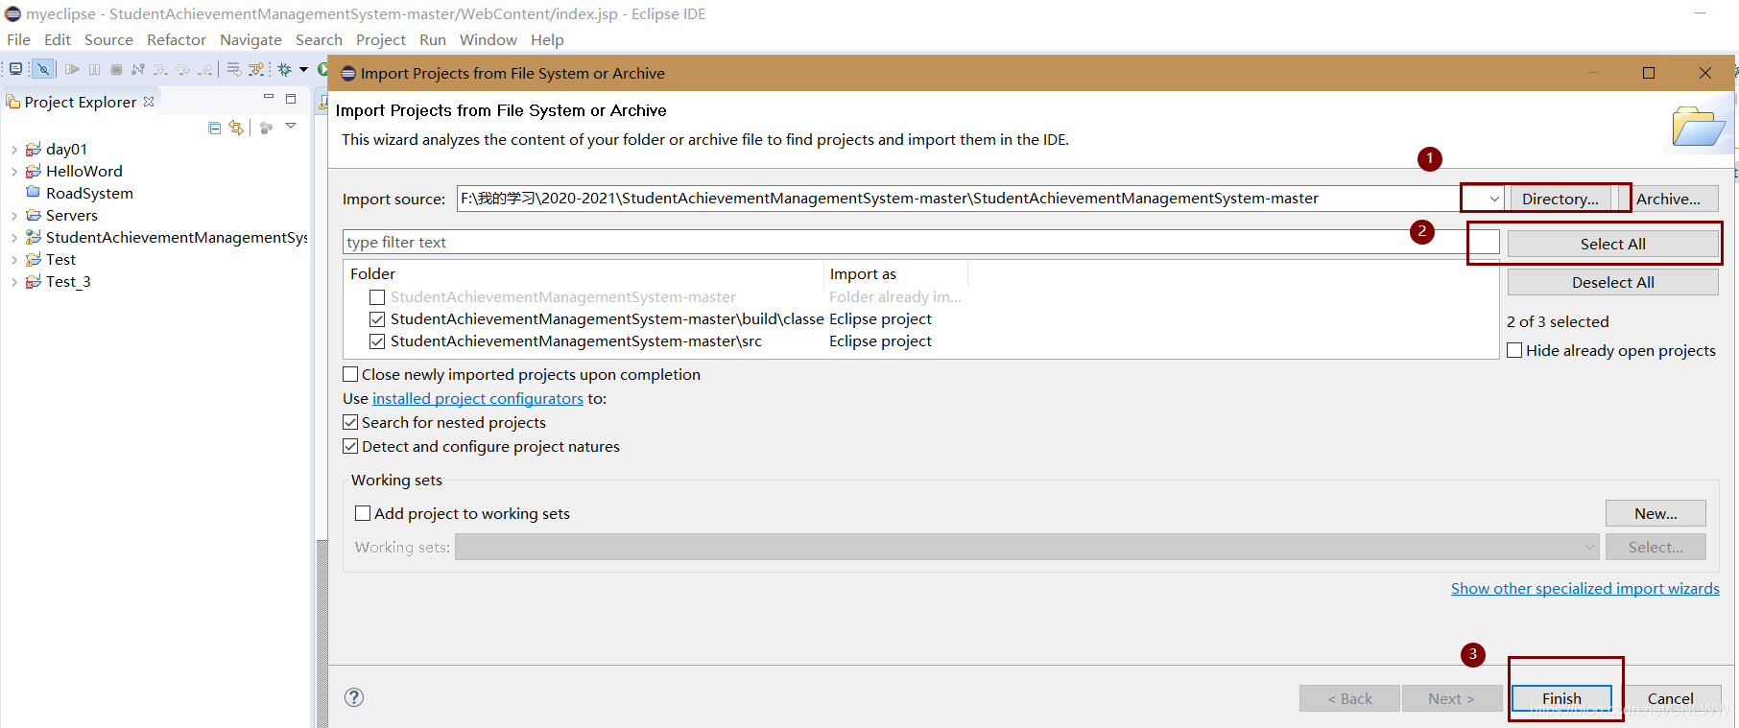Select the Servers folder in the tree
1739x728 pixels.
(x=72, y=215)
